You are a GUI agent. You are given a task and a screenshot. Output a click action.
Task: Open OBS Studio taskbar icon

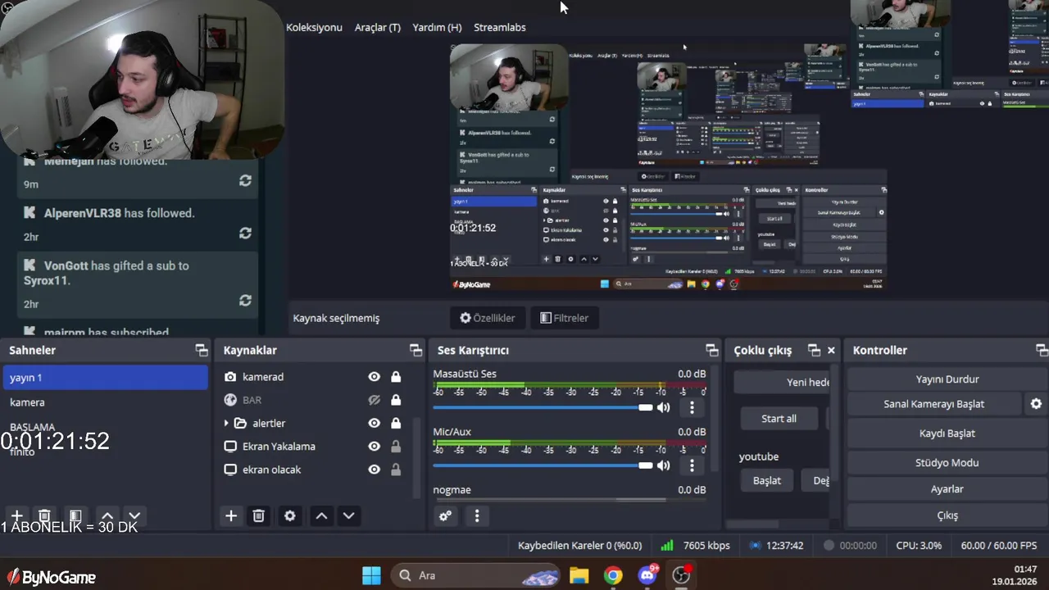pyautogui.click(x=682, y=575)
